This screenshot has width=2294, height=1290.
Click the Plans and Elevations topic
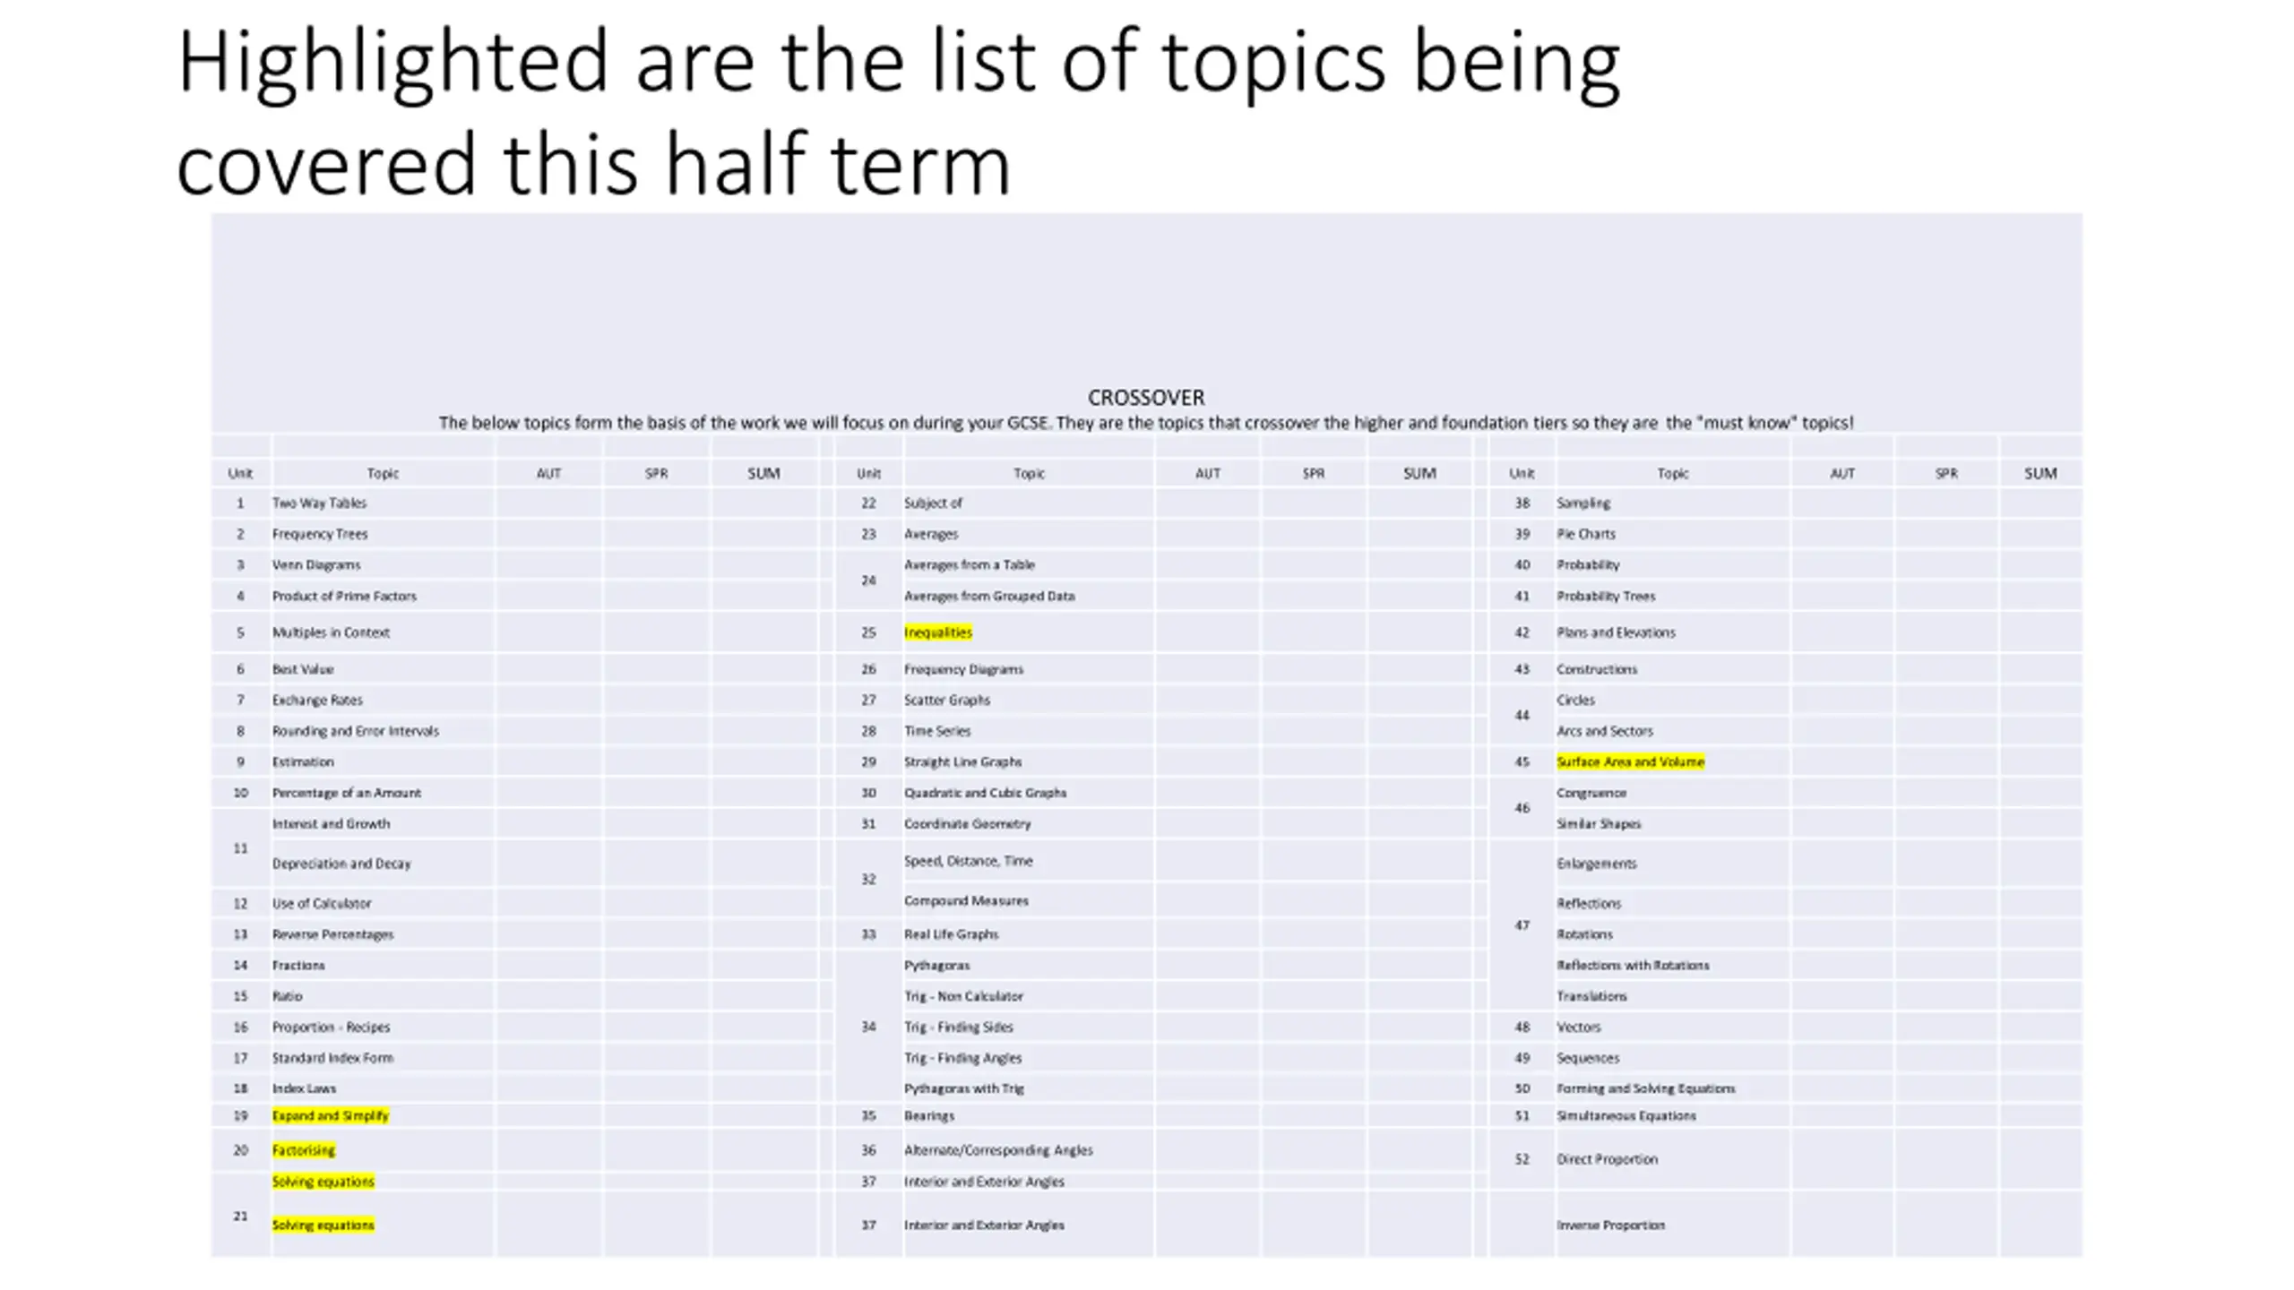pyautogui.click(x=1616, y=632)
